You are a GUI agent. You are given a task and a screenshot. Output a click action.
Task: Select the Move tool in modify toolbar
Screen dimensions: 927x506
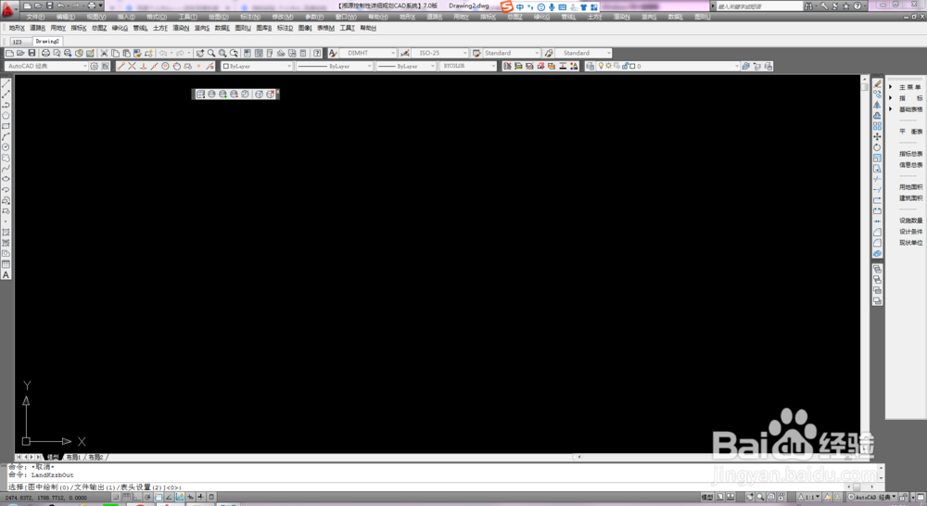tap(877, 136)
